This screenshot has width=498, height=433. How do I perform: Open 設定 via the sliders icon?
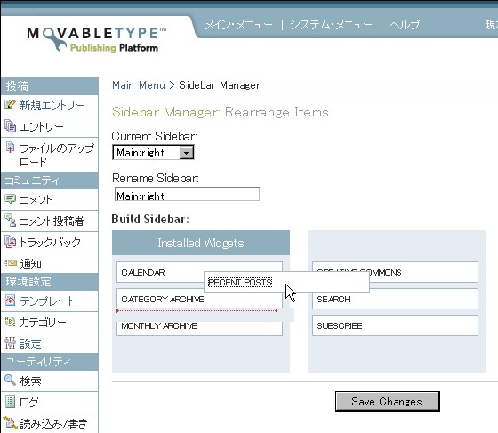pos(10,343)
